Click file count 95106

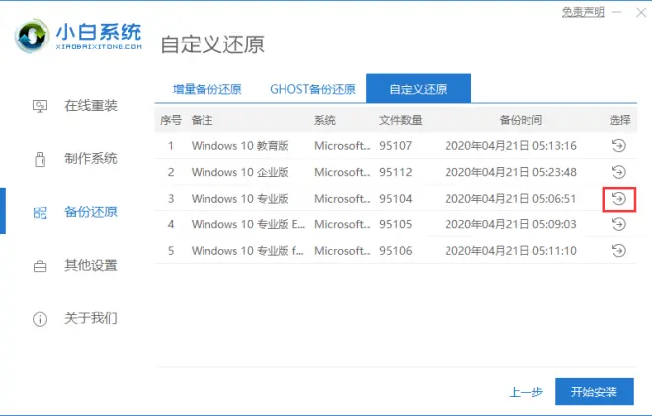395,250
